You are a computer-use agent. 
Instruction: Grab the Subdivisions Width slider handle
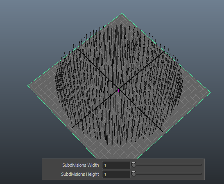tap(133, 165)
